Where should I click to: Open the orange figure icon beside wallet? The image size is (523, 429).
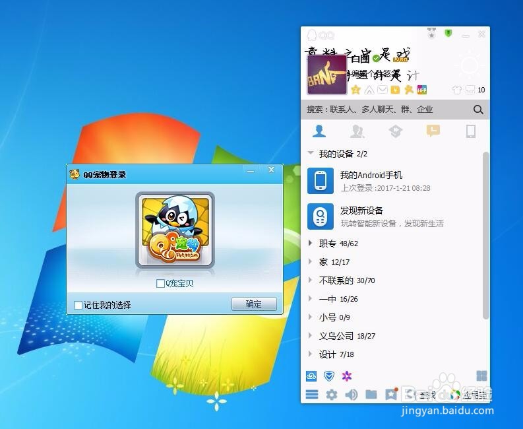click(x=409, y=90)
